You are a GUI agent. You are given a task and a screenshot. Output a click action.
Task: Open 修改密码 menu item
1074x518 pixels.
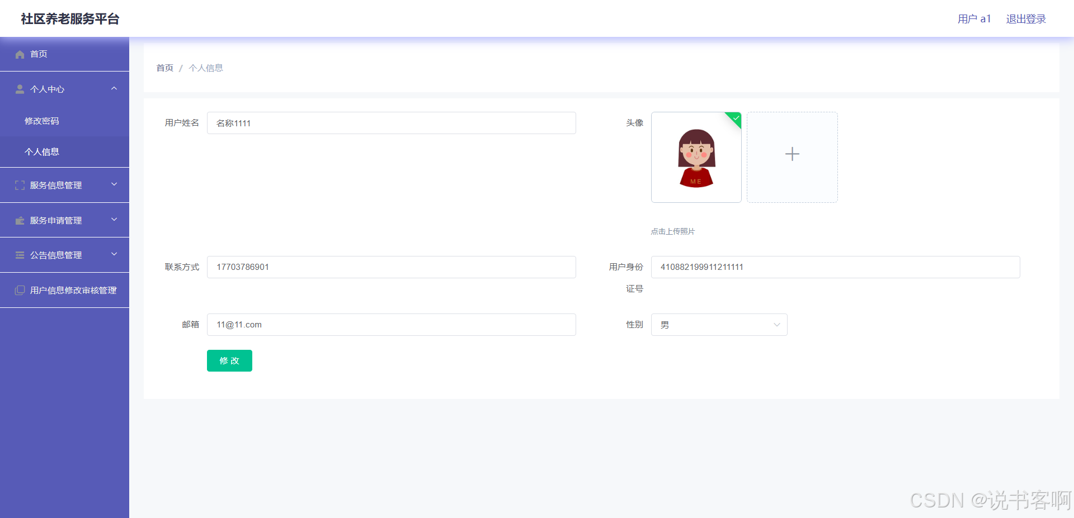[42, 121]
